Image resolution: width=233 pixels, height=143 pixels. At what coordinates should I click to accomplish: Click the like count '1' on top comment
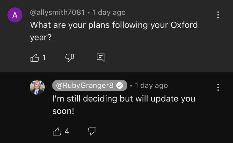pos(44,57)
